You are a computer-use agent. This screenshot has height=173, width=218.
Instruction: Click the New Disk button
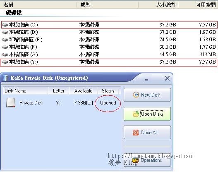coord(147,95)
